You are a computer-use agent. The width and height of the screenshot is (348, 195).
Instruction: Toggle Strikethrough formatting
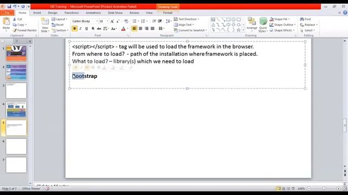pyautogui.click(x=99, y=29)
